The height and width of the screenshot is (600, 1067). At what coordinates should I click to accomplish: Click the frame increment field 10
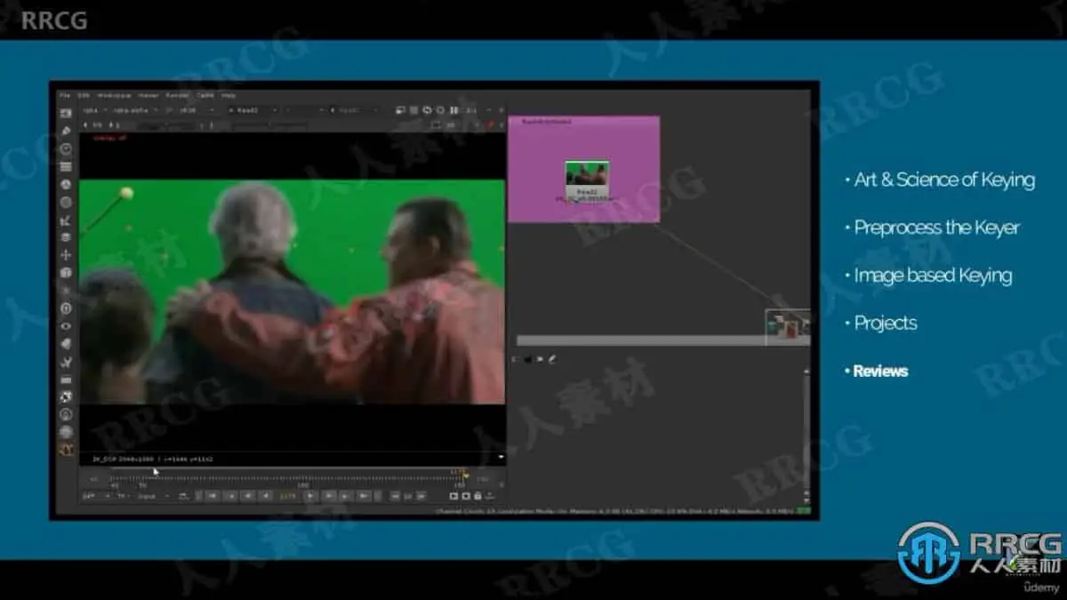[406, 496]
